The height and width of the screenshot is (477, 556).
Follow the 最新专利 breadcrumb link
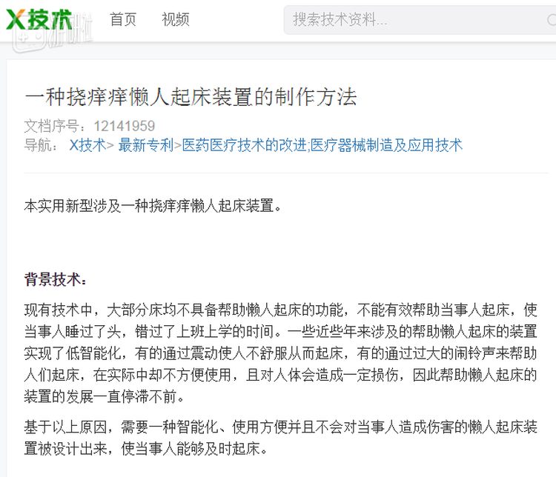tap(146, 145)
